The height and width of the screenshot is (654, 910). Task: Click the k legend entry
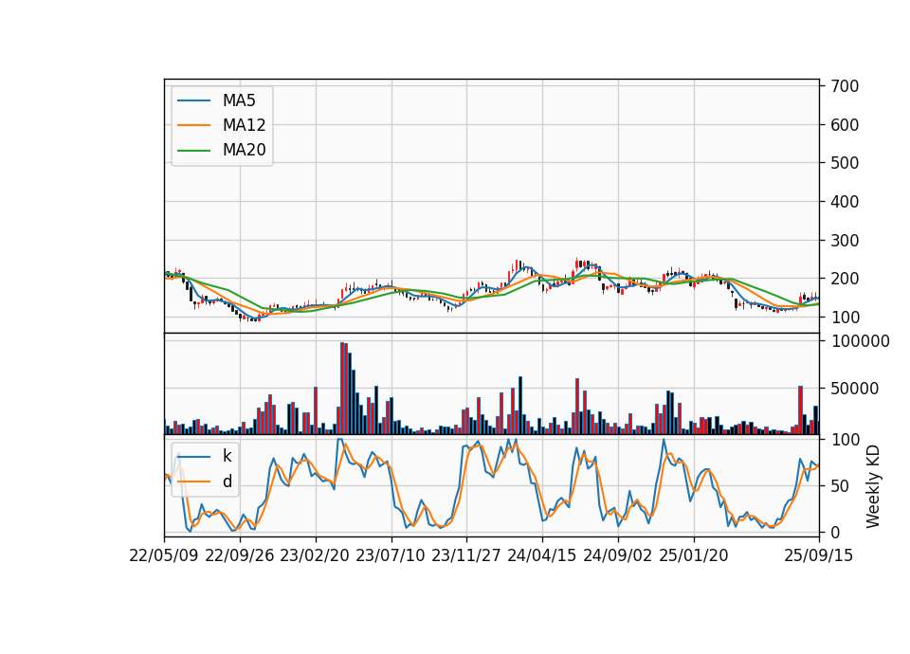click(205, 456)
